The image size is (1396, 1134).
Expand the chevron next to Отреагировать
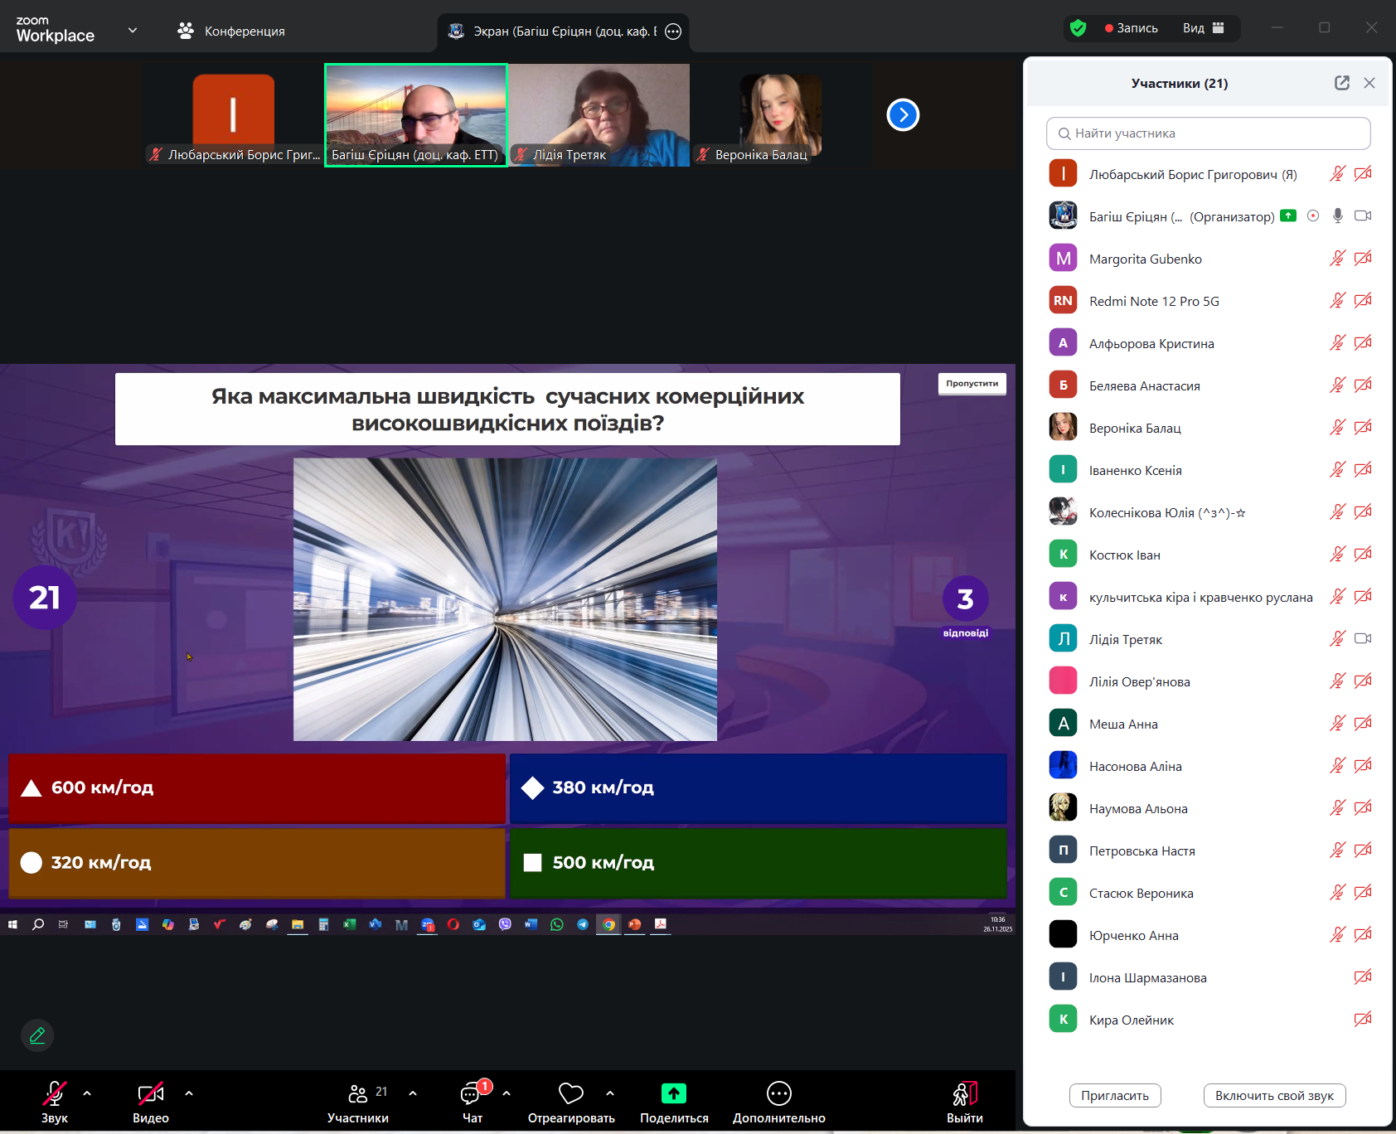(x=610, y=1093)
